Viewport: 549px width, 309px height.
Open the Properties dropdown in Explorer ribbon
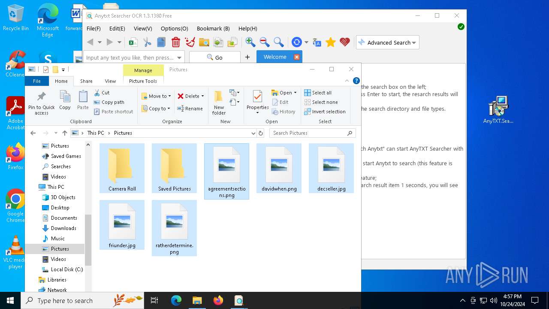pos(257,113)
